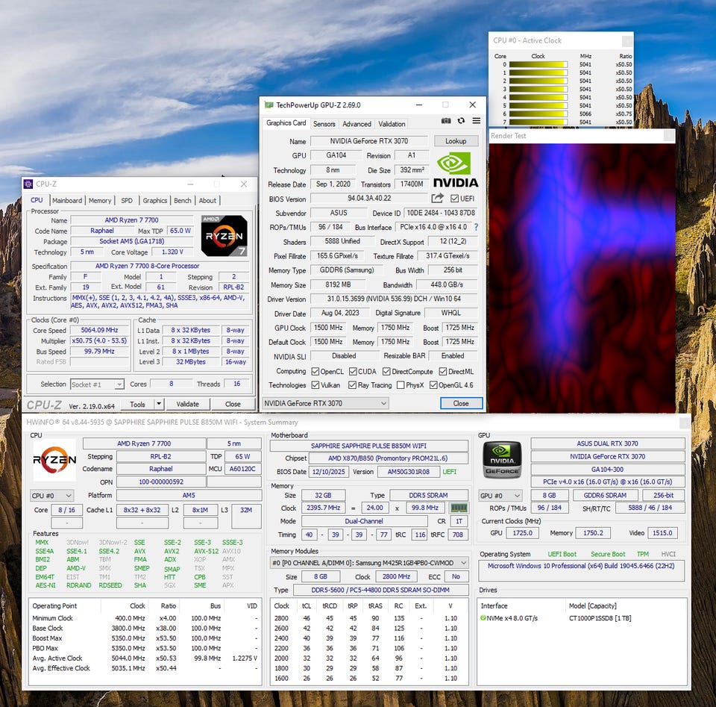This screenshot has height=707, width=716.
Task: Click the DDR5-5600 / PC5-44800 module type field
Action: pos(380,590)
